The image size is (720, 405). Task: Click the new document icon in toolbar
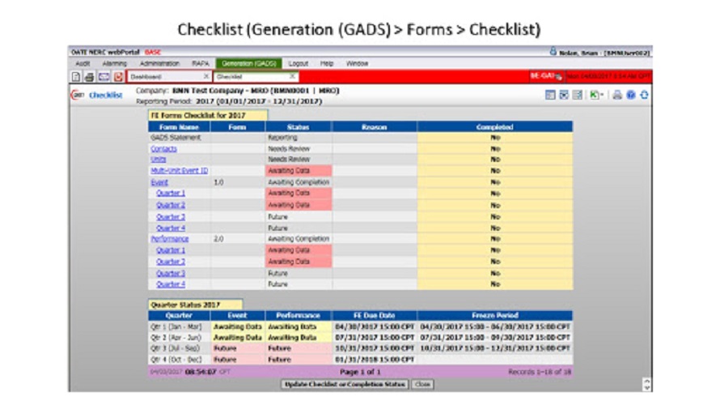(x=76, y=77)
